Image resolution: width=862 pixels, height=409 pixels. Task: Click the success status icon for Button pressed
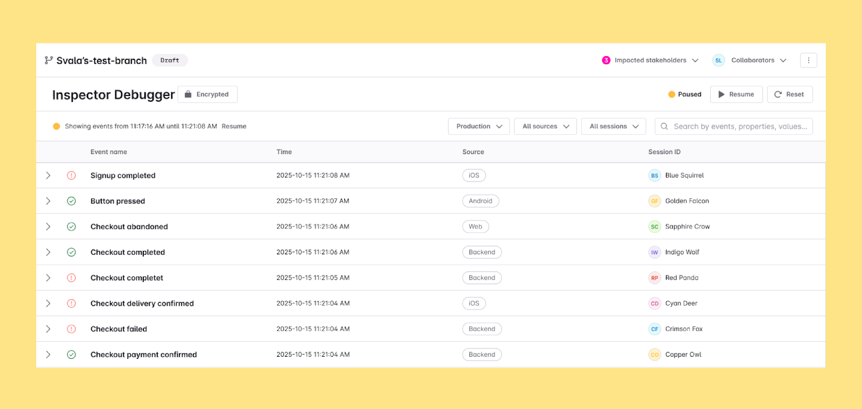click(x=71, y=201)
